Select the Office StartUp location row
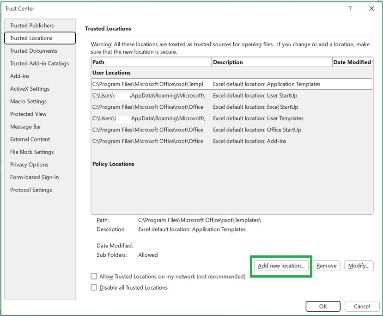The height and width of the screenshot is (316, 383). tap(232, 130)
